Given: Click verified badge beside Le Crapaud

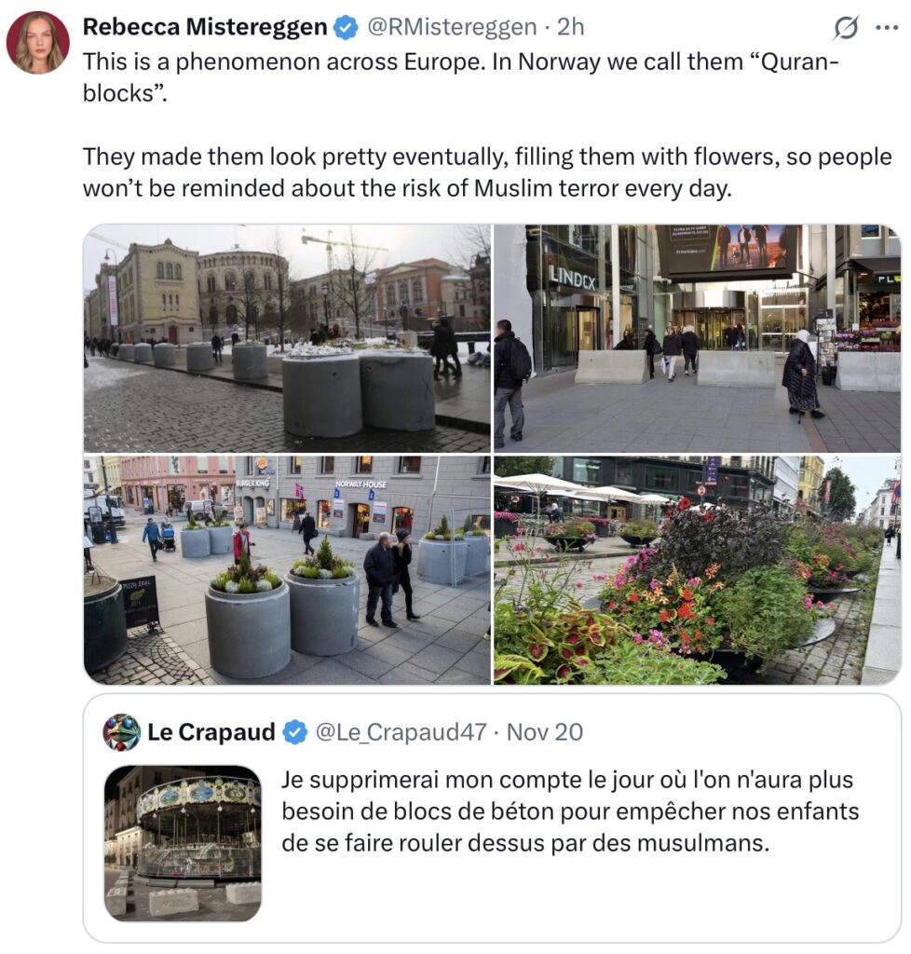Looking at the screenshot, I should click(x=294, y=733).
